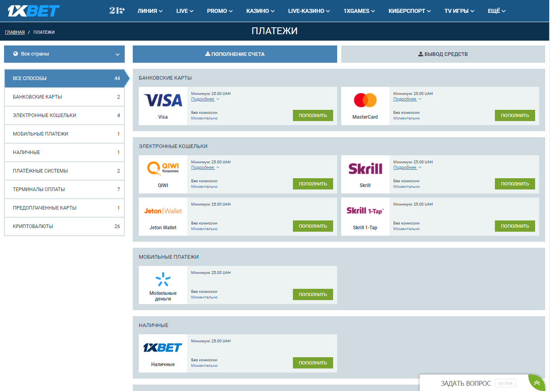Click ПОПОЛНИТЬ button for MasterCard
Viewport: 550px width, 391px height.
pyautogui.click(x=515, y=115)
